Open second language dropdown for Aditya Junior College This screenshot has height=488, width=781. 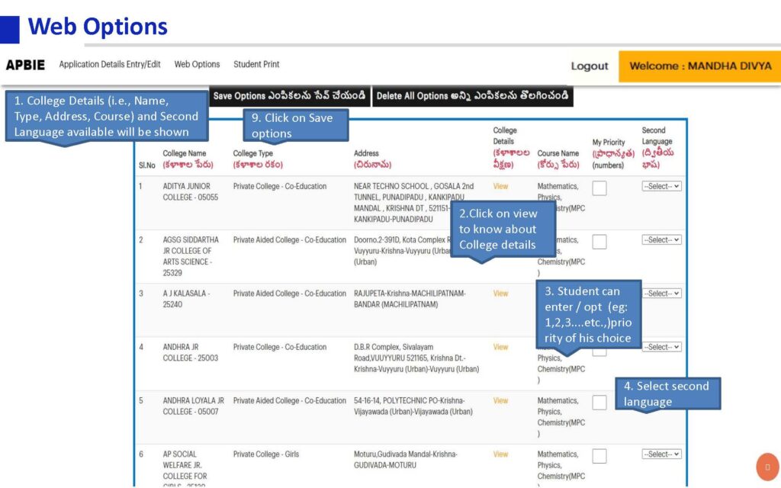click(661, 186)
